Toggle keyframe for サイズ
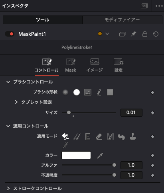The width and height of the screenshot is (164, 193). point(152,113)
